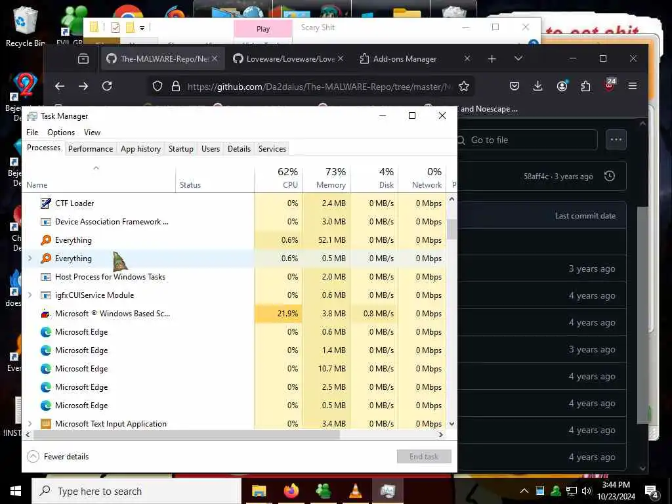Open the GitHub three-dots more options button
672x504 pixels.
point(616,140)
